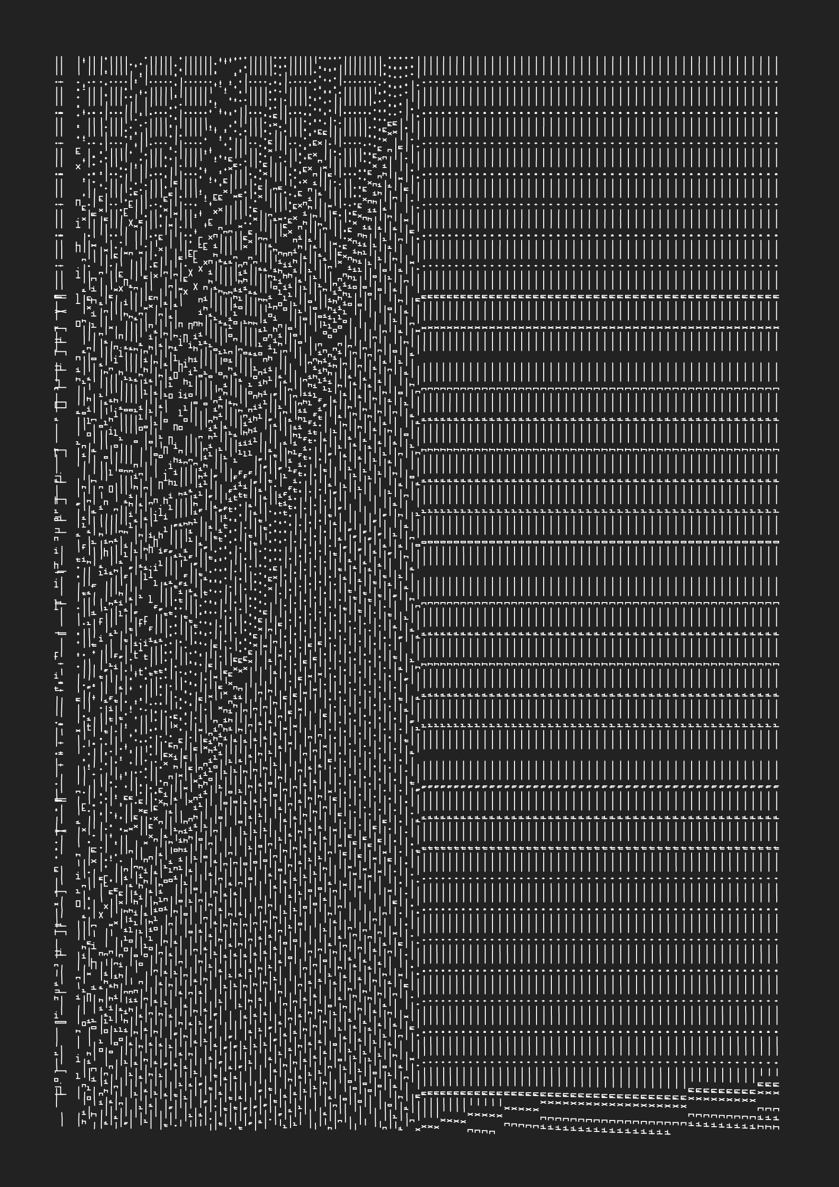Viewport: 839px width, 1187px height.
Task: Click the top-right corner vertical bar
Action: 776,66
